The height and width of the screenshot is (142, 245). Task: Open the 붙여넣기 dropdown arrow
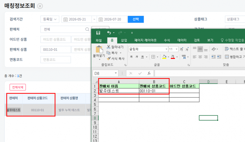point(99,59)
